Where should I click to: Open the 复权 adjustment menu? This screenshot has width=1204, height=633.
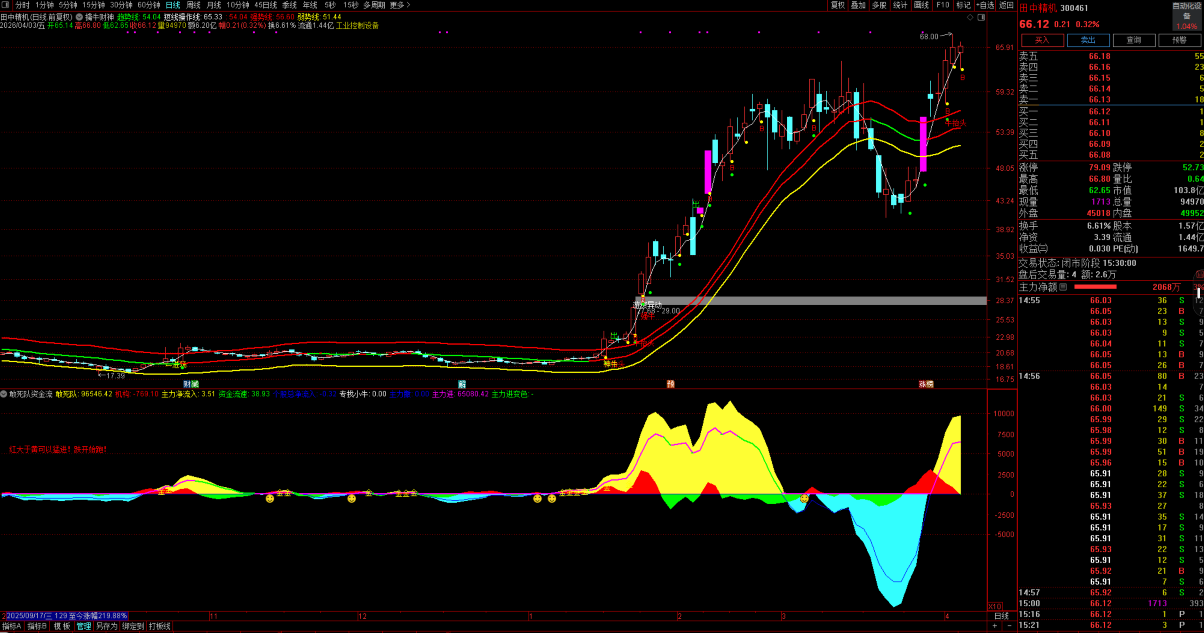(x=838, y=5)
